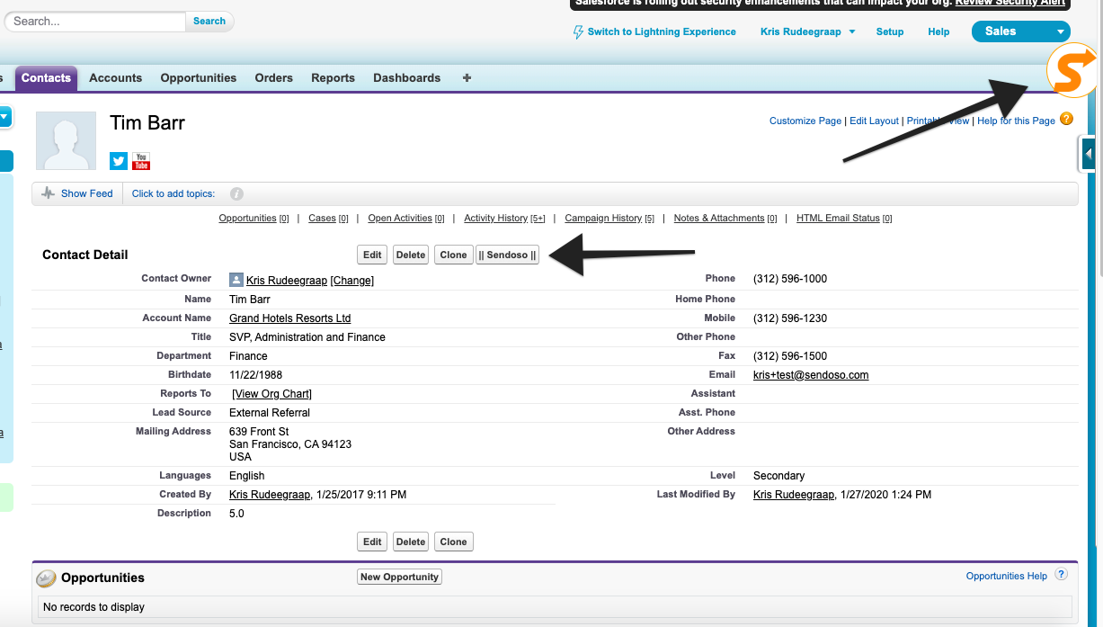This screenshot has width=1103, height=627.
Task: Click into the Search input field
Action: click(95, 21)
